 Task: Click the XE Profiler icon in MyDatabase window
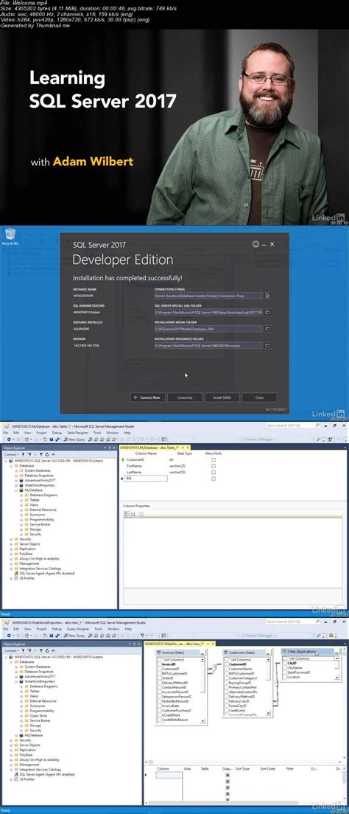pos(16,577)
